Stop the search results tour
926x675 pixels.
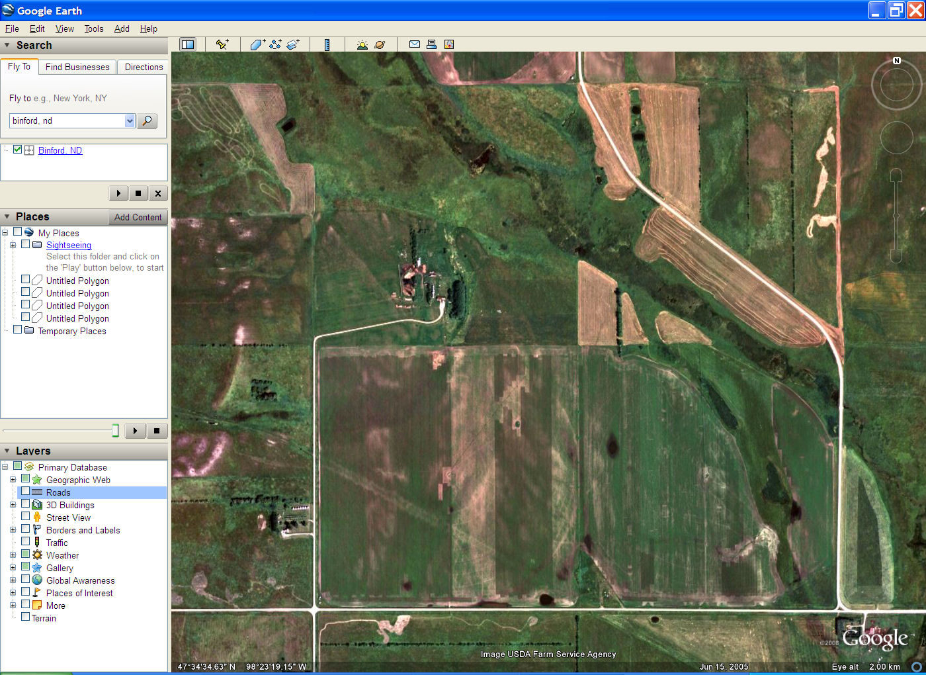(138, 193)
